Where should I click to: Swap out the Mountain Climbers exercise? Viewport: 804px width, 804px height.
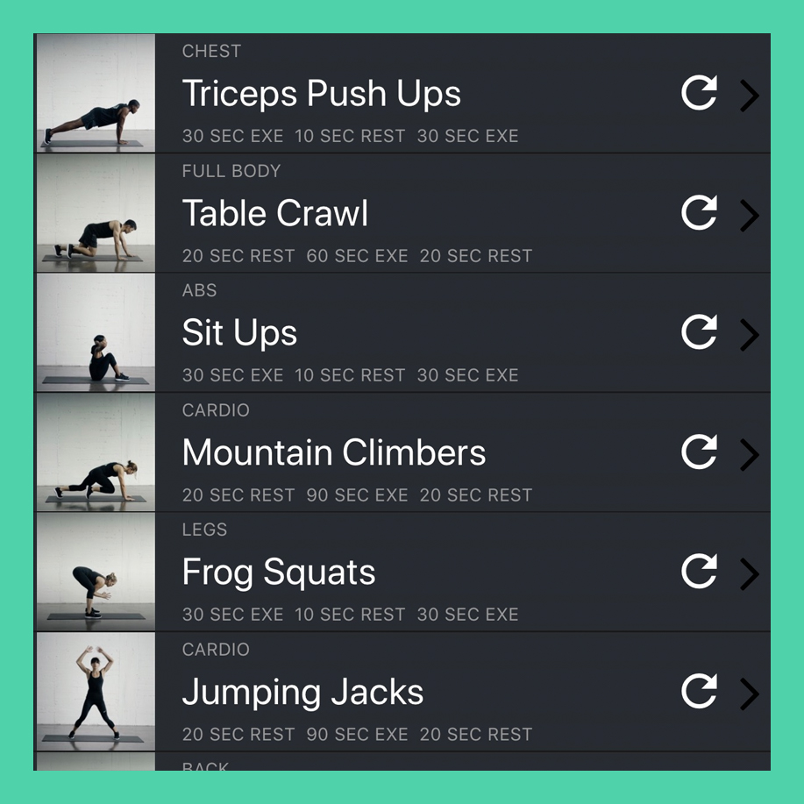pyautogui.click(x=699, y=452)
